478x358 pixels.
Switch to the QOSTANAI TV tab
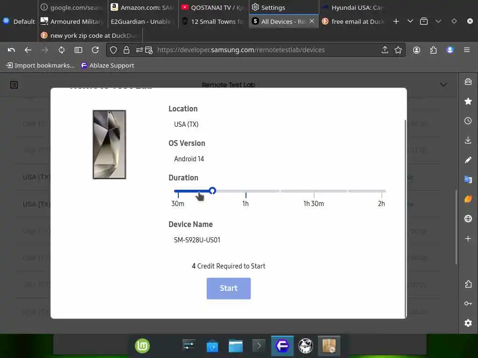tap(213, 7)
